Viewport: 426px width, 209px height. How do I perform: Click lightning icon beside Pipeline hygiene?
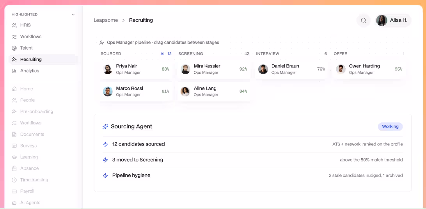pos(105,175)
